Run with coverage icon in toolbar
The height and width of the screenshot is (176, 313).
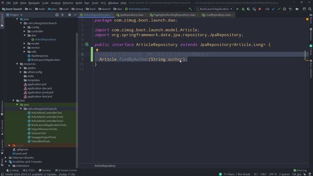(x=248, y=9)
